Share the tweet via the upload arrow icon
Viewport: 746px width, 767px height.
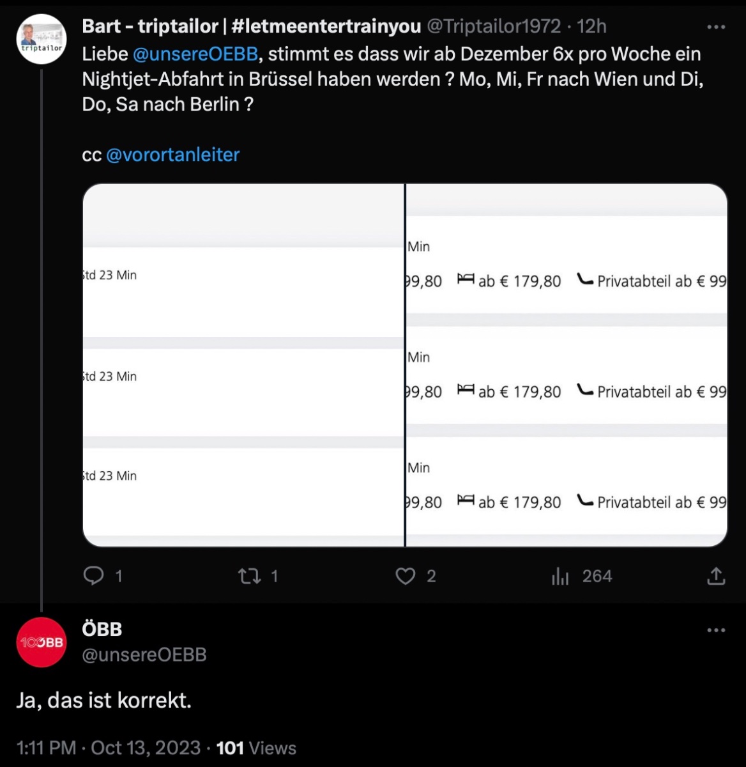tap(716, 576)
